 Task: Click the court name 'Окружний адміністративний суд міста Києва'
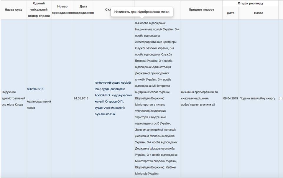[x=13, y=98]
